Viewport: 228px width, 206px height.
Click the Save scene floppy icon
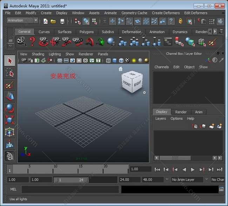point(62,21)
